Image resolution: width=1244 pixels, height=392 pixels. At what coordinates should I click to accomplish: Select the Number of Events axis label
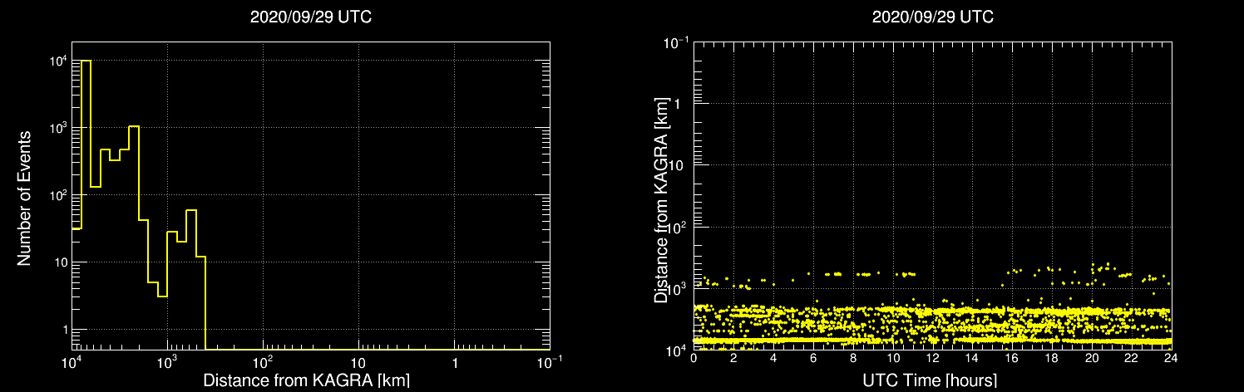pos(24,198)
